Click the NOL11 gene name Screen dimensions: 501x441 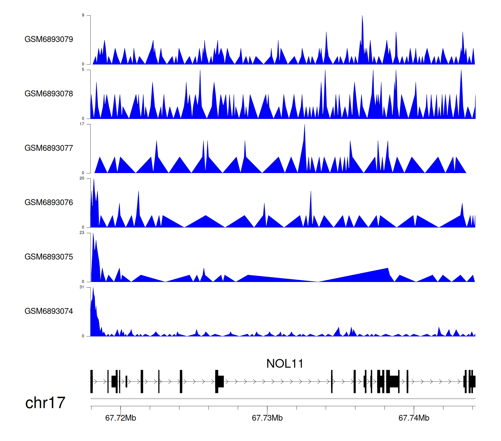click(285, 363)
